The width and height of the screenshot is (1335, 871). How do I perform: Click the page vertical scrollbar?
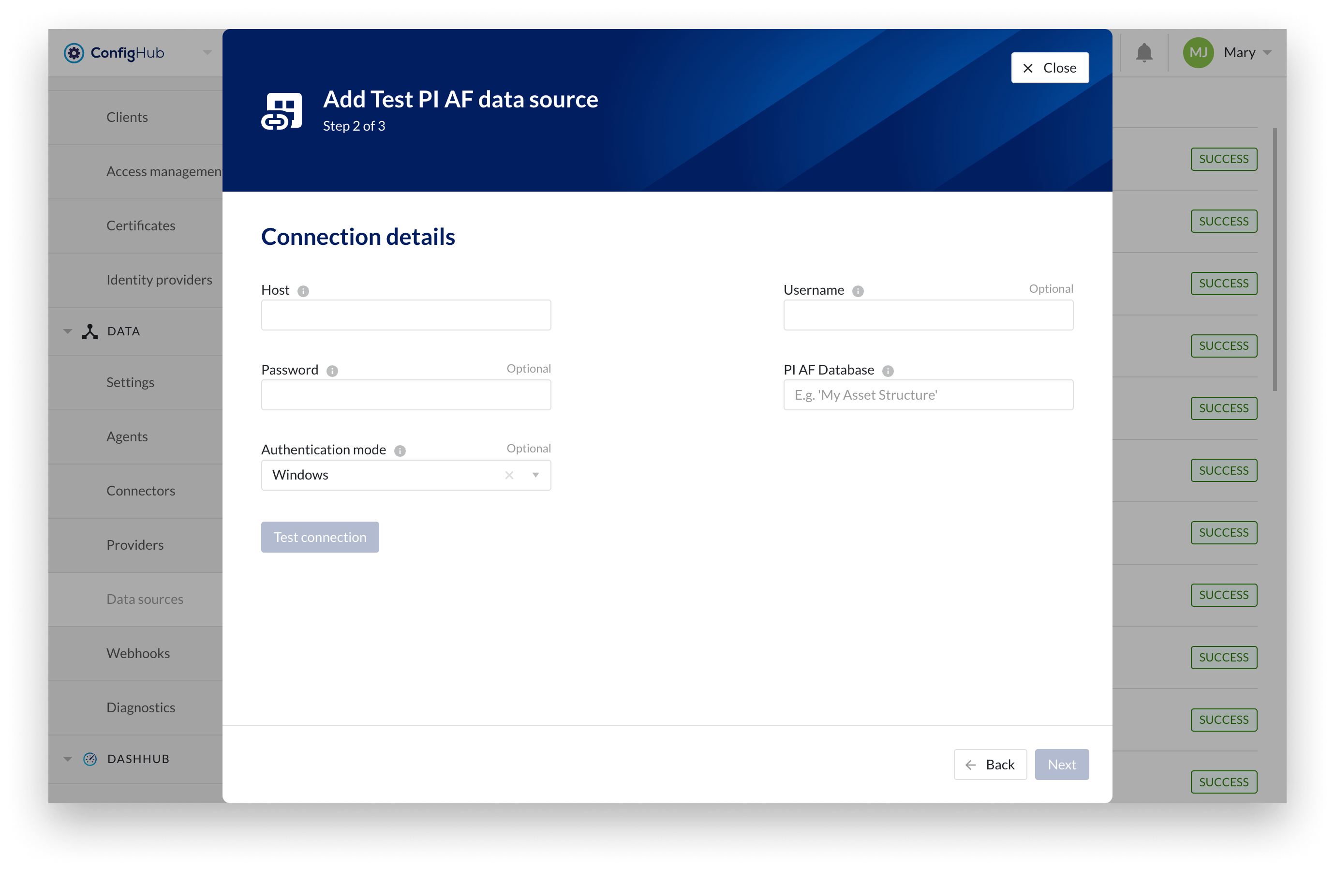(1275, 259)
